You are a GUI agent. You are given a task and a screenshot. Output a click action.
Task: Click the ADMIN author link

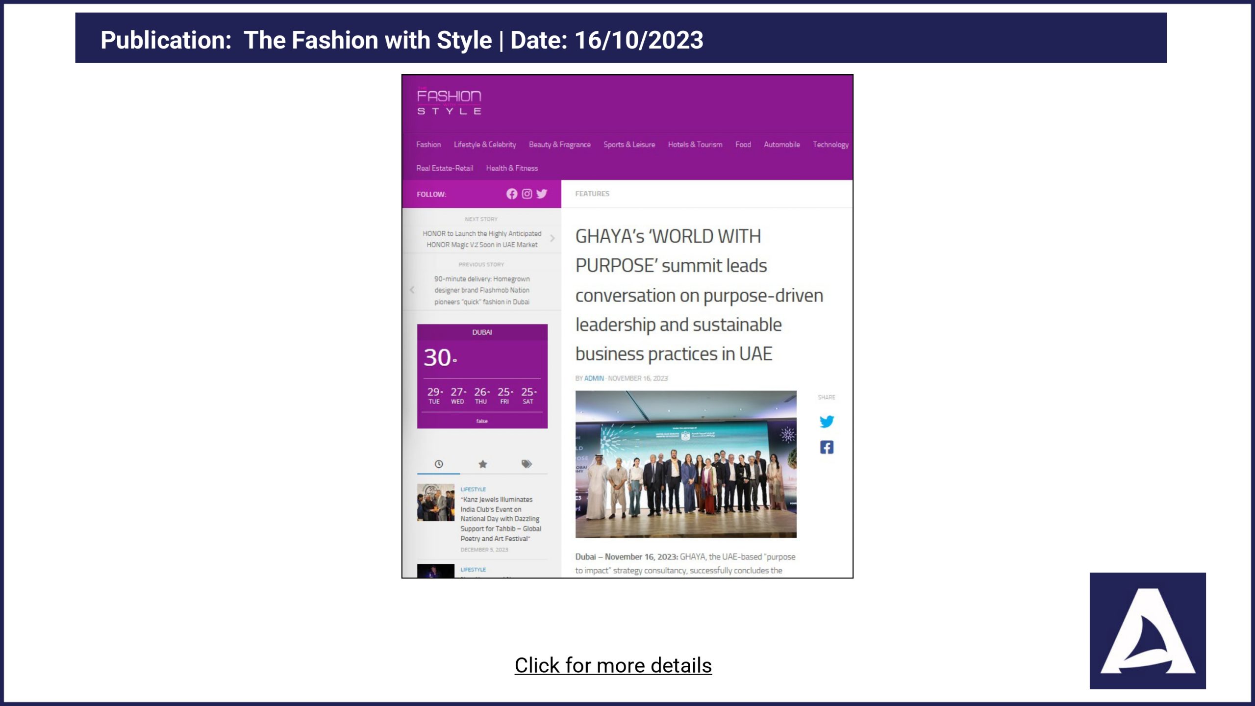coord(594,378)
